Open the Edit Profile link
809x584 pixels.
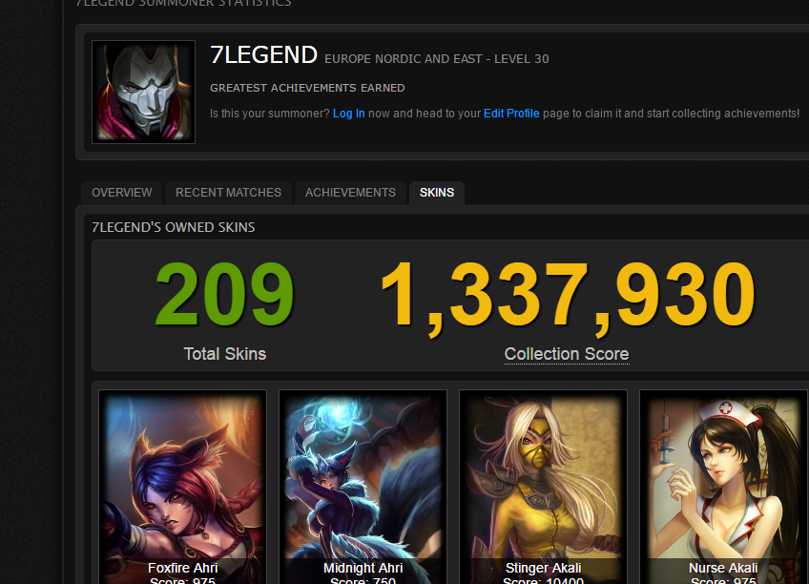[511, 114]
